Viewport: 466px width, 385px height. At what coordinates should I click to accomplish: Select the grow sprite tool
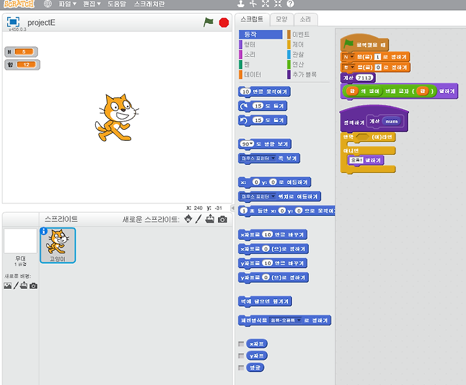tap(265, 4)
